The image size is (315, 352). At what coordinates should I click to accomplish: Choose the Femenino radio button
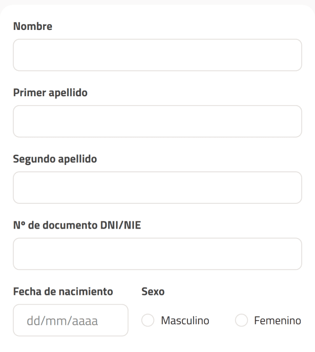click(x=241, y=320)
